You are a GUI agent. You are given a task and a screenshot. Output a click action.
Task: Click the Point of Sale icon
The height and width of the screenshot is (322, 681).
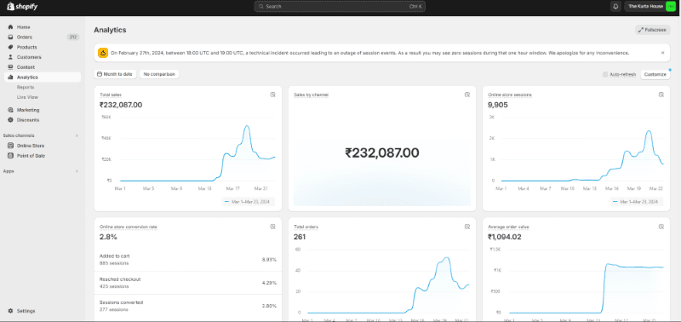(10, 156)
